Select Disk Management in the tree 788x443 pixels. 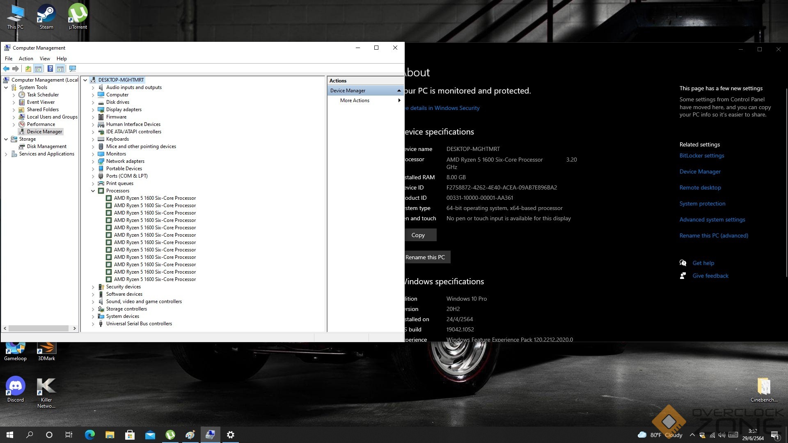pyautogui.click(x=46, y=146)
